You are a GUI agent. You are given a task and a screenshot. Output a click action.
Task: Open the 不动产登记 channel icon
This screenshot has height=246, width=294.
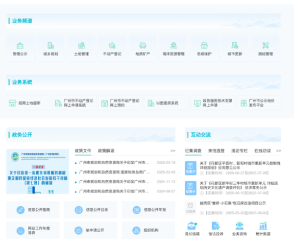point(112,46)
